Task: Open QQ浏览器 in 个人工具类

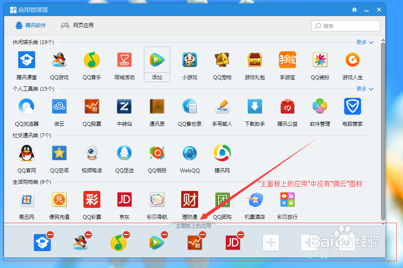Action: 27,106
